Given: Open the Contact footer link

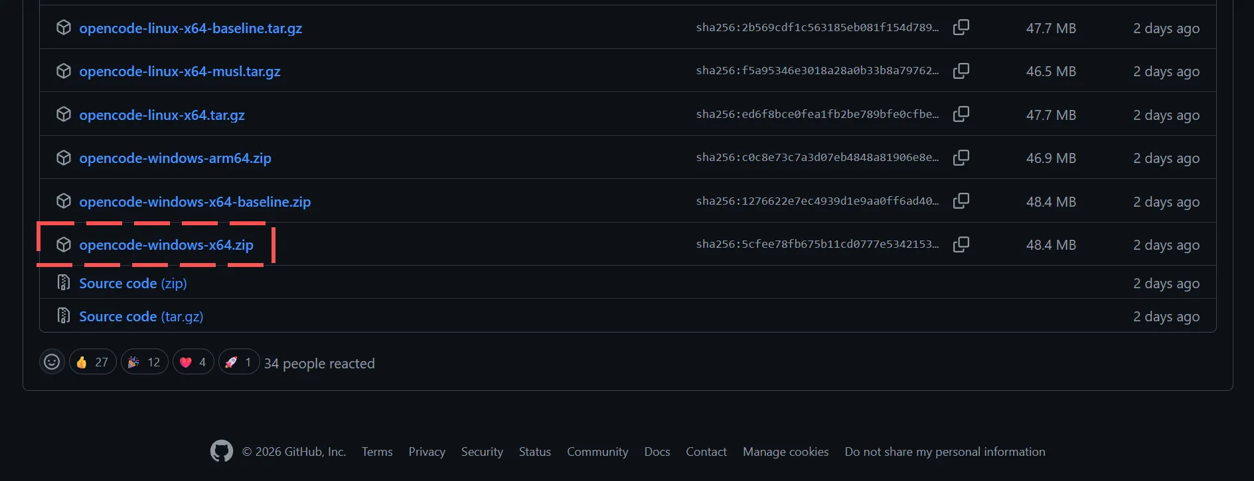Looking at the screenshot, I should point(706,452).
